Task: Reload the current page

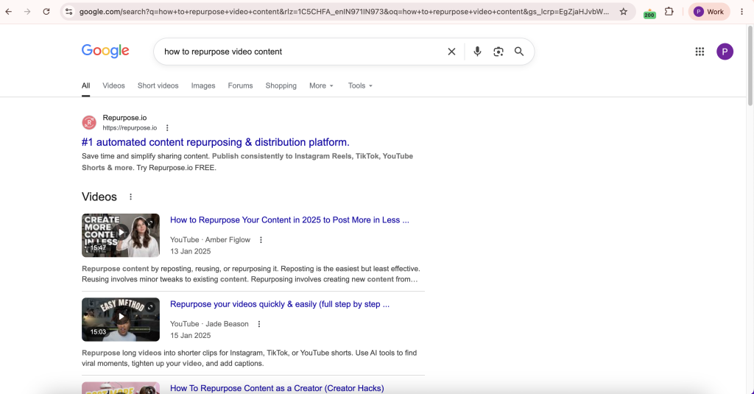Action: [46, 12]
